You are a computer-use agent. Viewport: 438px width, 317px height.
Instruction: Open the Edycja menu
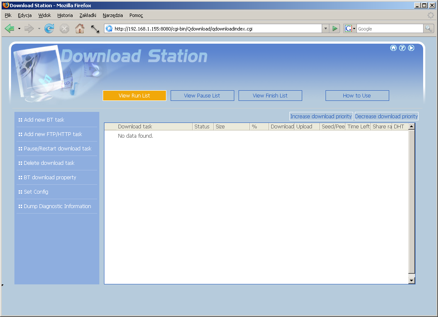[x=25, y=15]
